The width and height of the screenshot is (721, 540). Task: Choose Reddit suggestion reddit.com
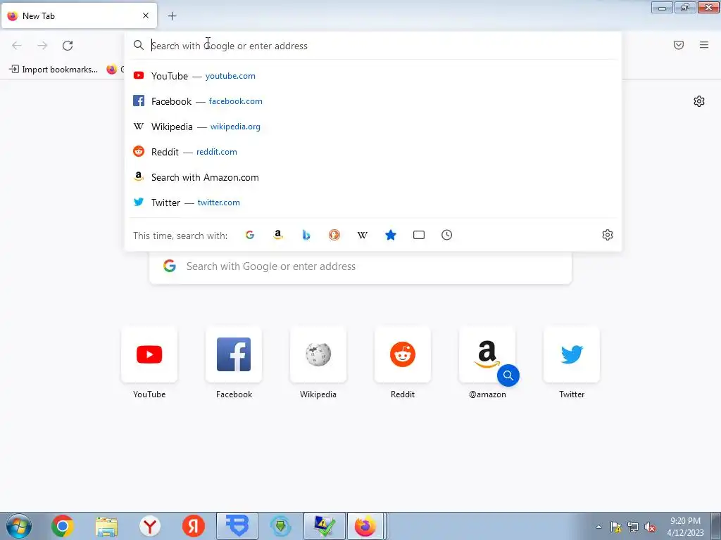click(x=373, y=152)
